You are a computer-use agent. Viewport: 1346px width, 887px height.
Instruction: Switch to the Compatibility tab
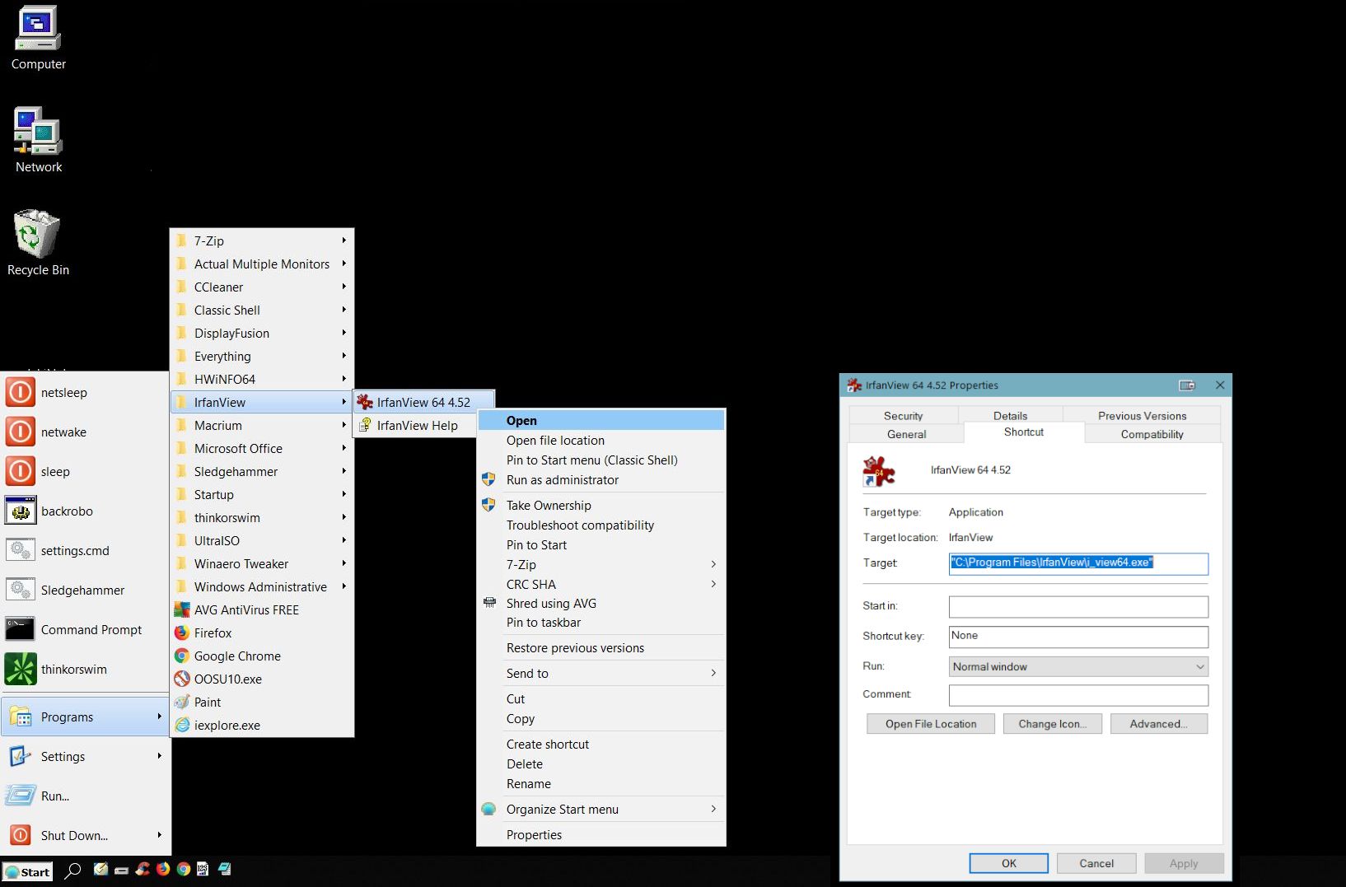coord(1152,434)
